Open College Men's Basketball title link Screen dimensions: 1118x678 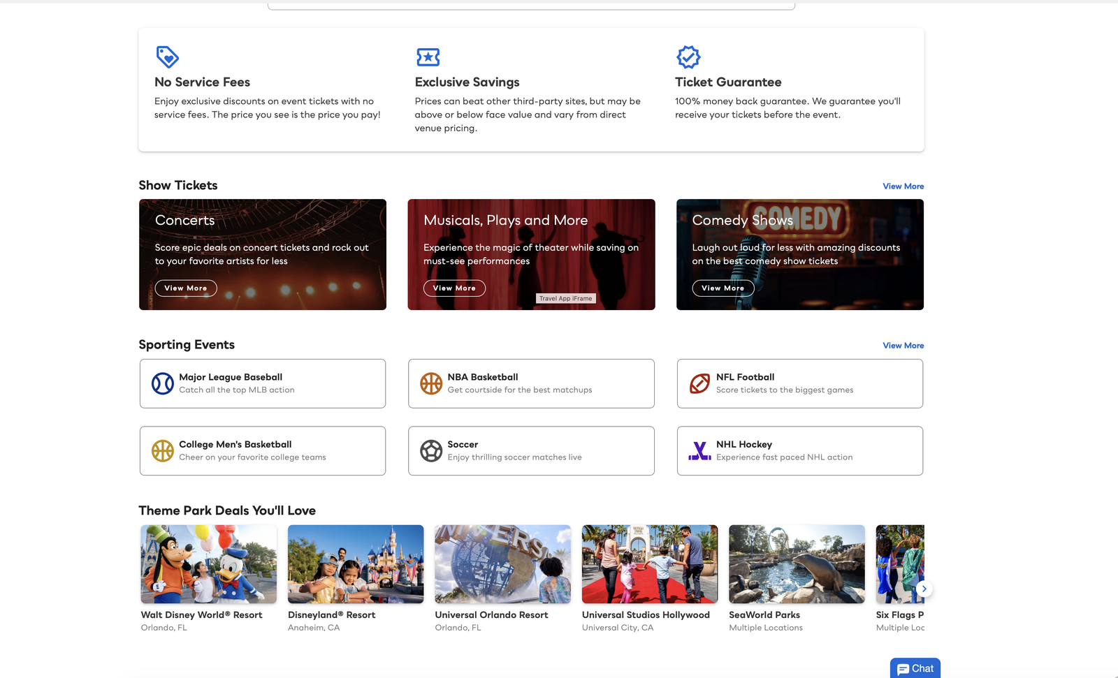[235, 445]
